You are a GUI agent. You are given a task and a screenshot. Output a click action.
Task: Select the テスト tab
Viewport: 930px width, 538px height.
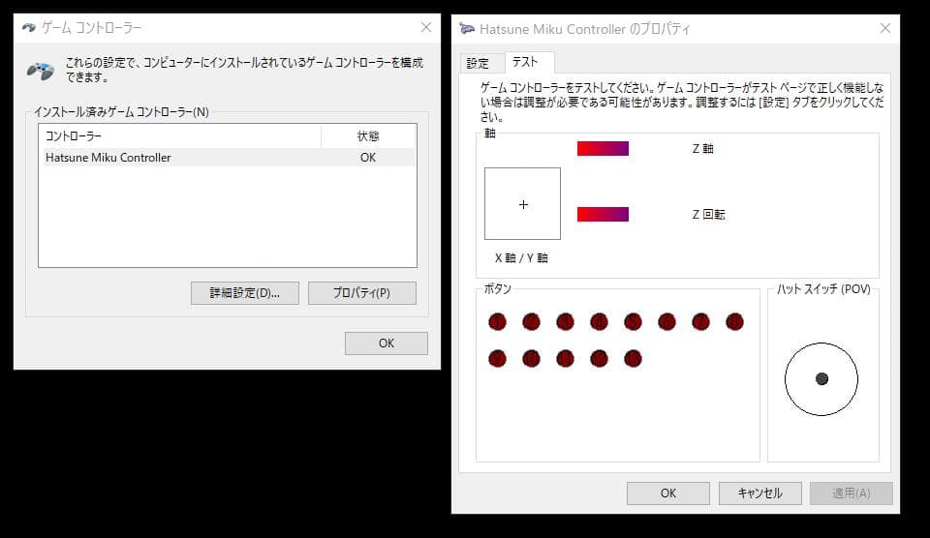pyautogui.click(x=530, y=62)
